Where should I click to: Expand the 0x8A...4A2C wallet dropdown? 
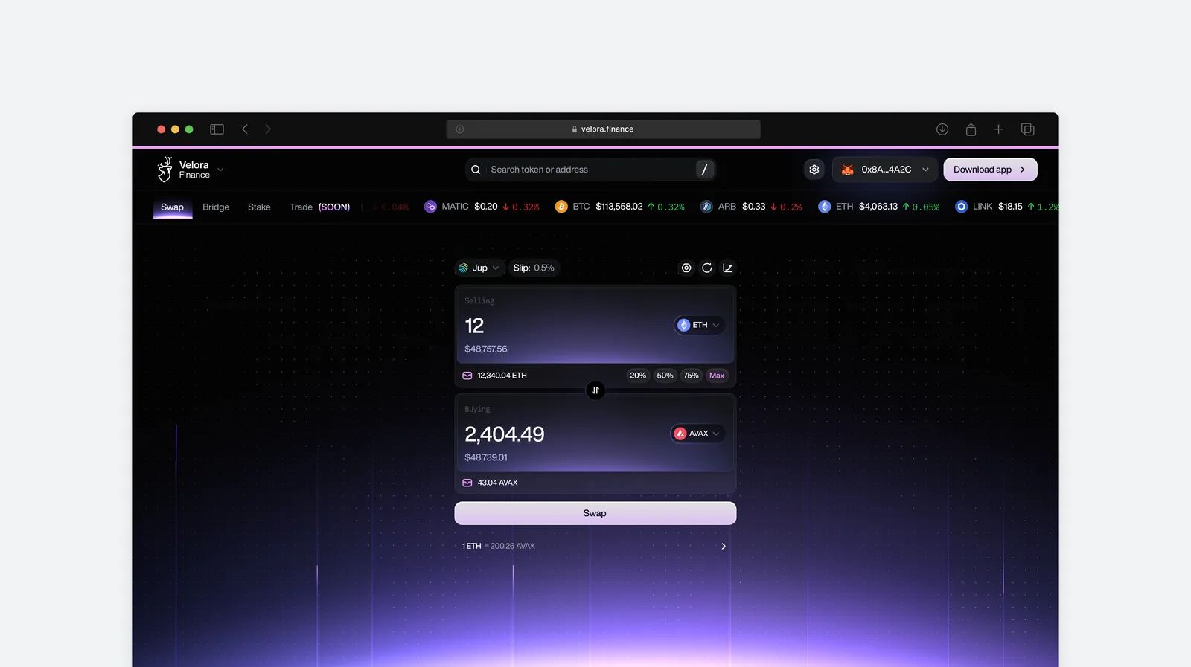click(x=885, y=170)
